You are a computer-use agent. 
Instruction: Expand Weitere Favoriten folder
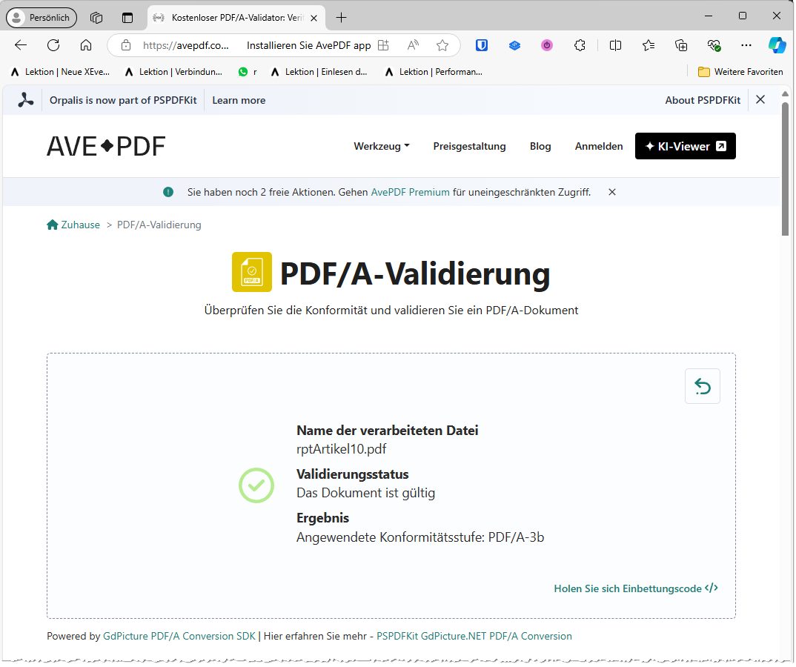[740, 71]
